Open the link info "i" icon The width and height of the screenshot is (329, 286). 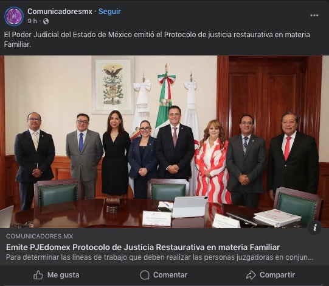314,227
